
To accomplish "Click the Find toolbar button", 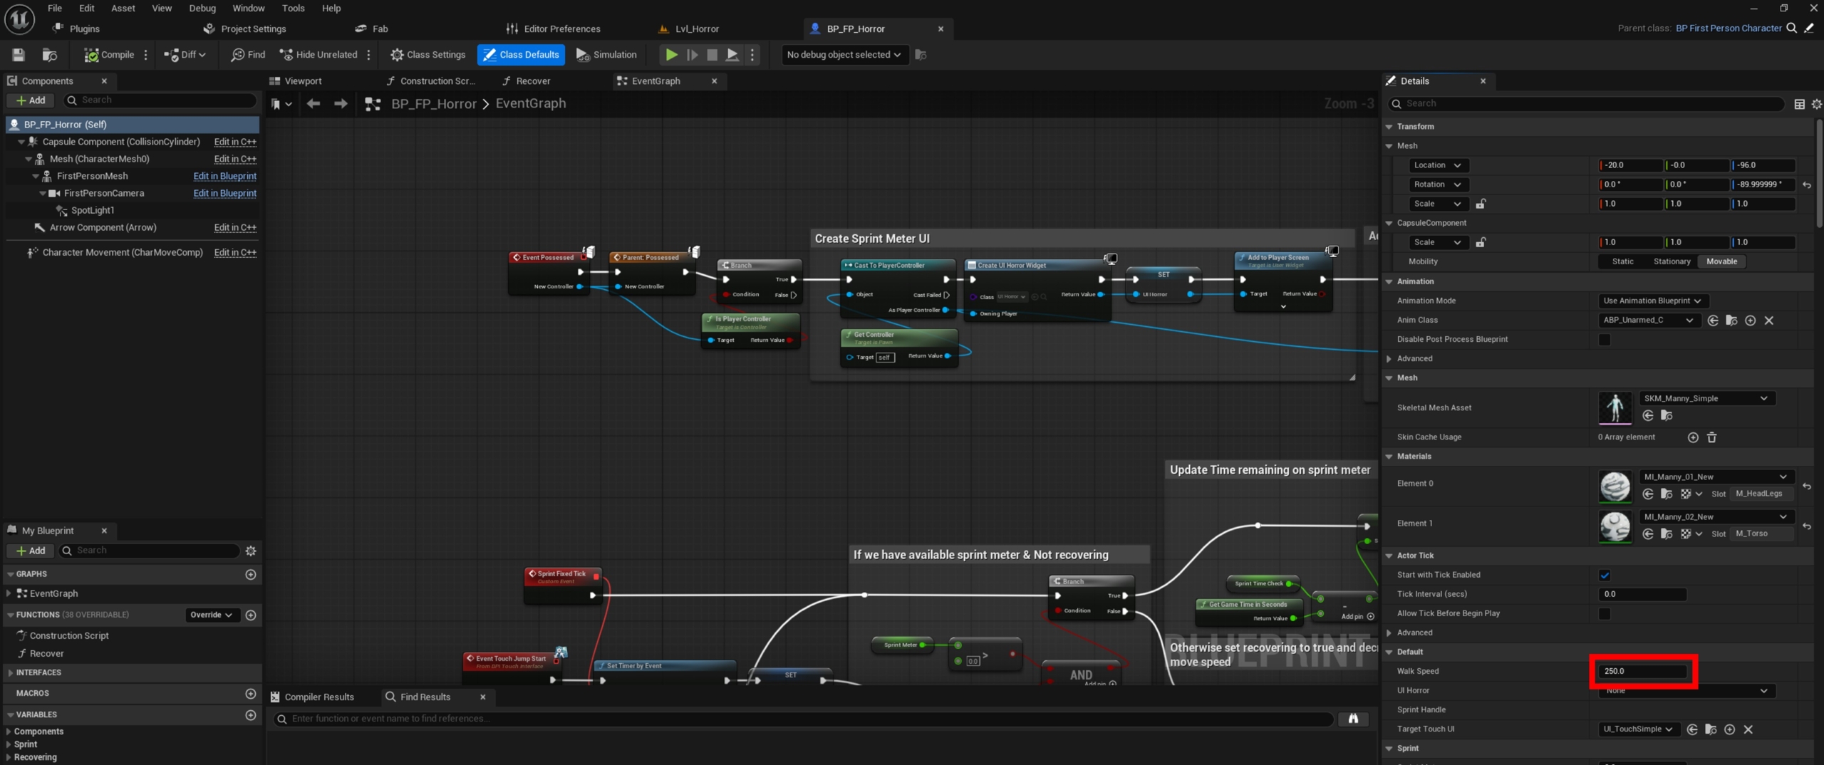I will [x=248, y=55].
